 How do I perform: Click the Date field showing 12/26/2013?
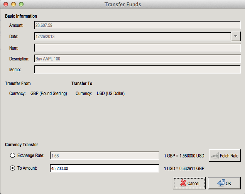pos(132,37)
